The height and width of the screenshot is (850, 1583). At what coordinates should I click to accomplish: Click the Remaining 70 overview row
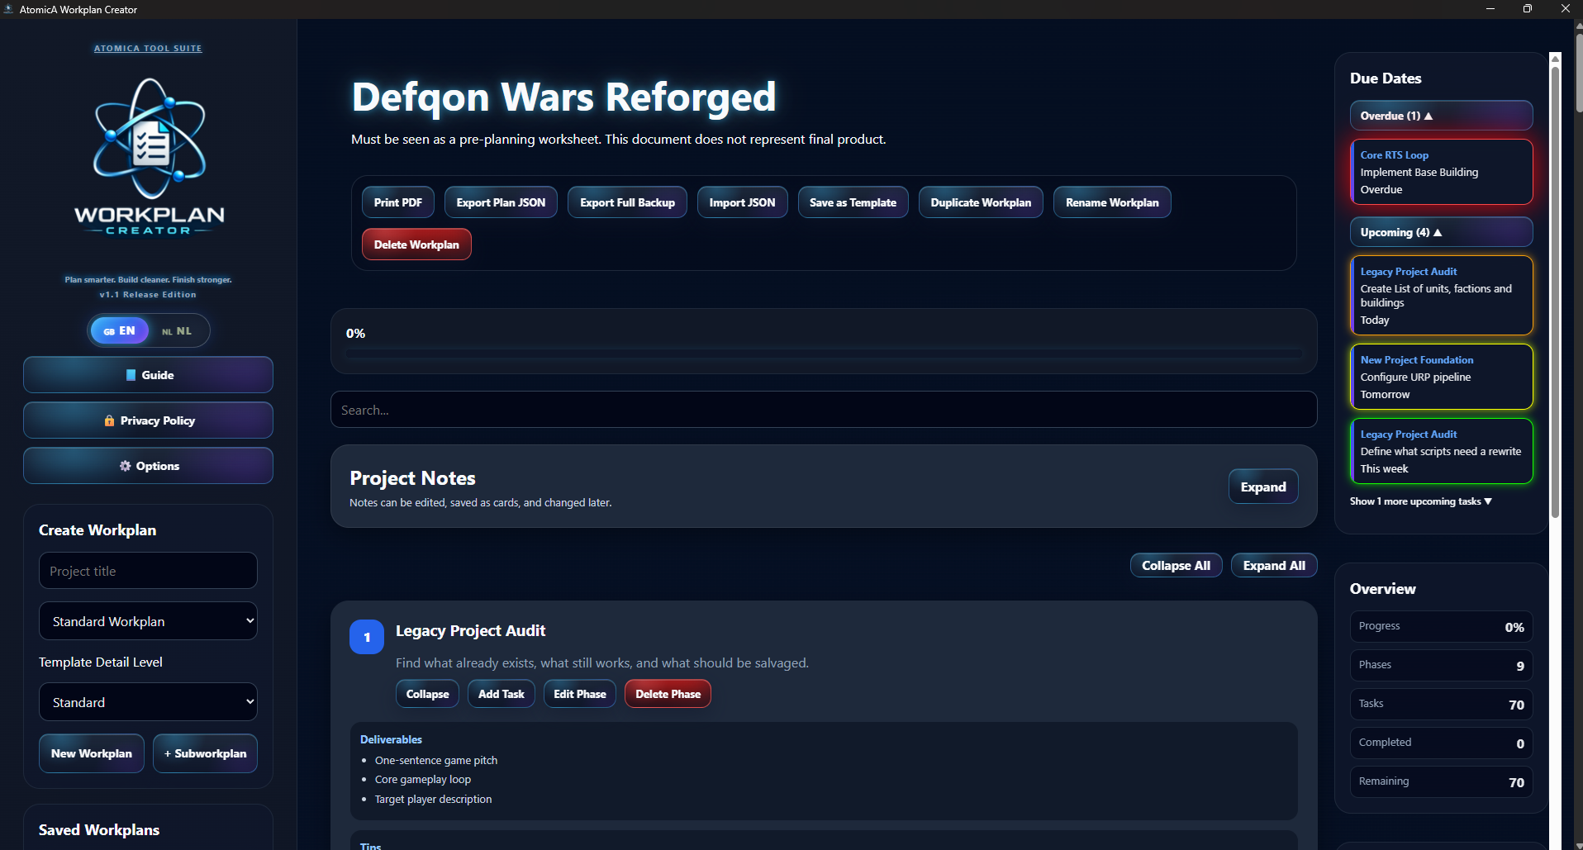(x=1441, y=781)
